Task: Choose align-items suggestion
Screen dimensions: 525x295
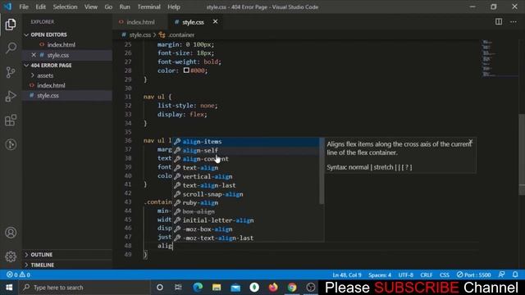Action: (x=246, y=142)
